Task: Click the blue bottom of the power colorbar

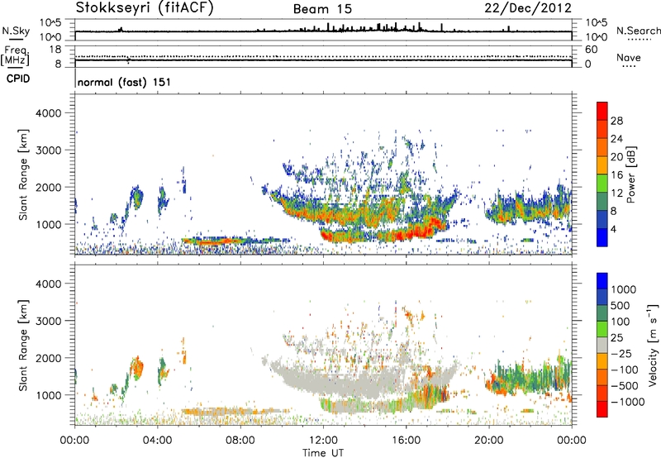Action: click(602, 237)
